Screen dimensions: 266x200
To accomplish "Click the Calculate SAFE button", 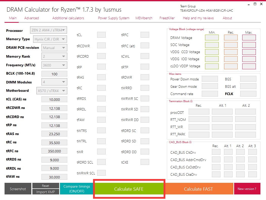I will pos(129,189).
